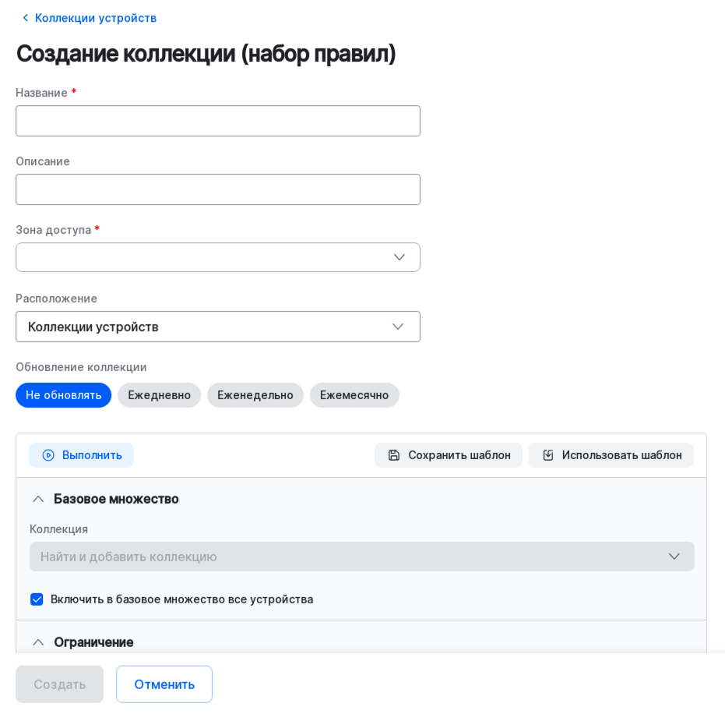This screenshot has width=725, height=714.
Task: Click the Описание input field
Action: point(218,189)
